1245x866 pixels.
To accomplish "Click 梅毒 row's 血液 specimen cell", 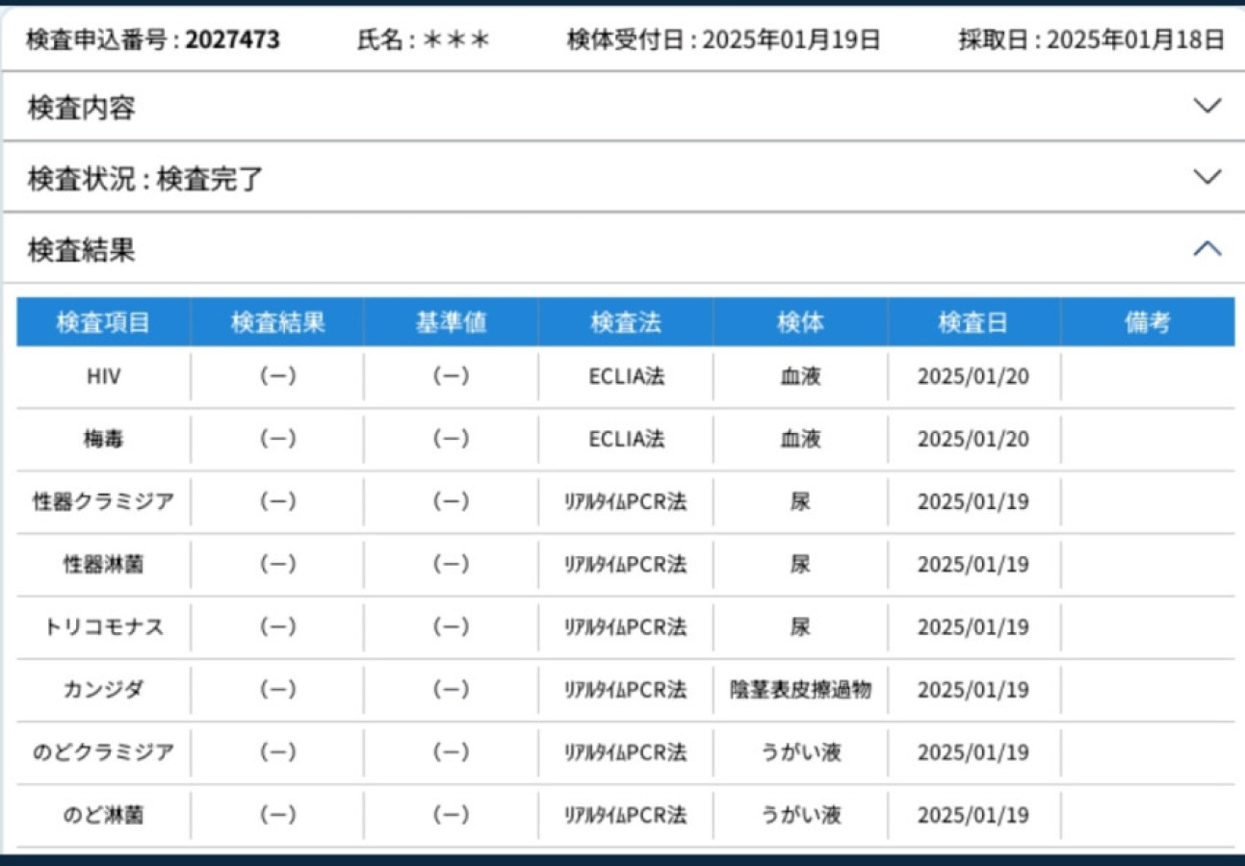I will pyautogui.click(x=800, y=439).
